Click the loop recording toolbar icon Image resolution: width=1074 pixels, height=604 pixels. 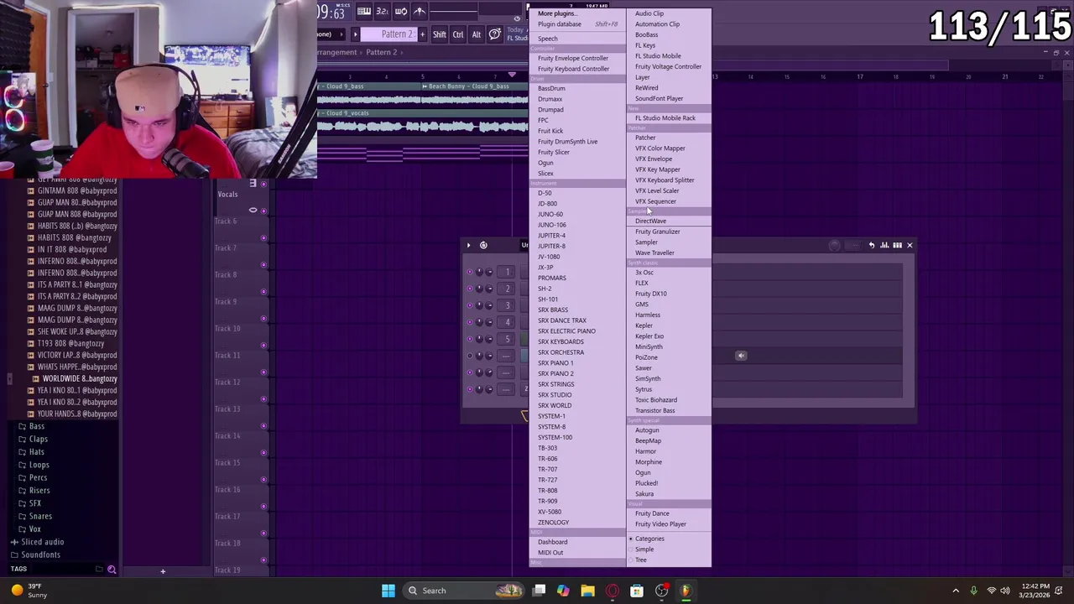click(x=400, y=11)
